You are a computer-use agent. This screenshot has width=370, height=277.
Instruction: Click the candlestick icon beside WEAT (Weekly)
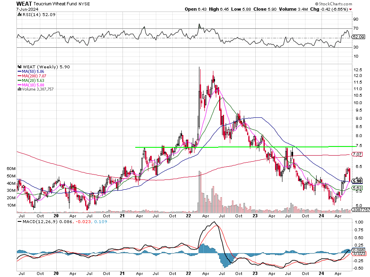(x=19, y=67)
